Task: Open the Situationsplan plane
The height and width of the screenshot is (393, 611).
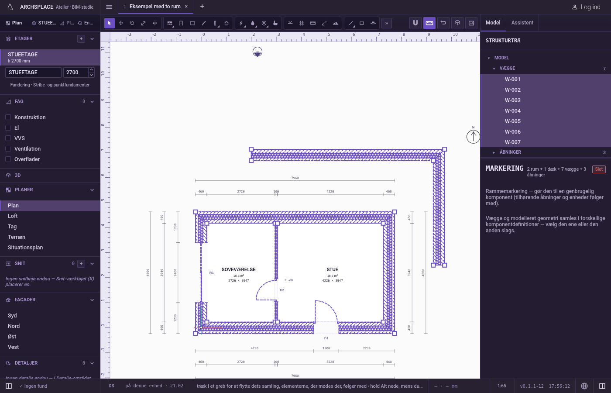Action: click(25, 248)
